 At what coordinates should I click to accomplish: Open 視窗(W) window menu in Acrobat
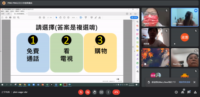[17, 11]
